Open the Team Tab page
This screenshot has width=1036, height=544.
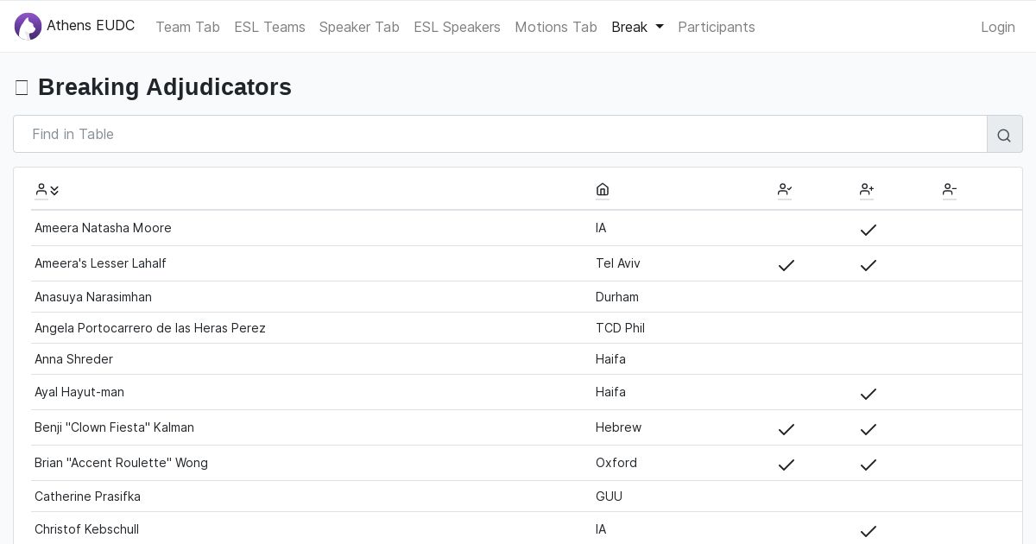[187, 27]
